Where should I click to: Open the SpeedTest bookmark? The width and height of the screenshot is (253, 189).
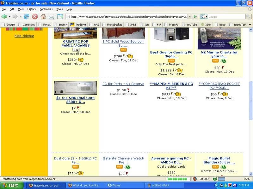coord(238,25)
